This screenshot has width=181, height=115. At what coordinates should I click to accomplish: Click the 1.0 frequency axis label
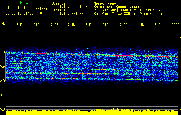pos(2,52)
